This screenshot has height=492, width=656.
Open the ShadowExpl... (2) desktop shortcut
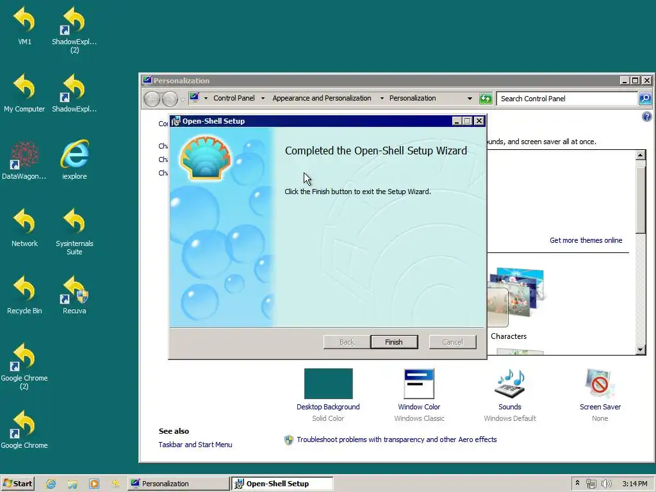point(74,29)
